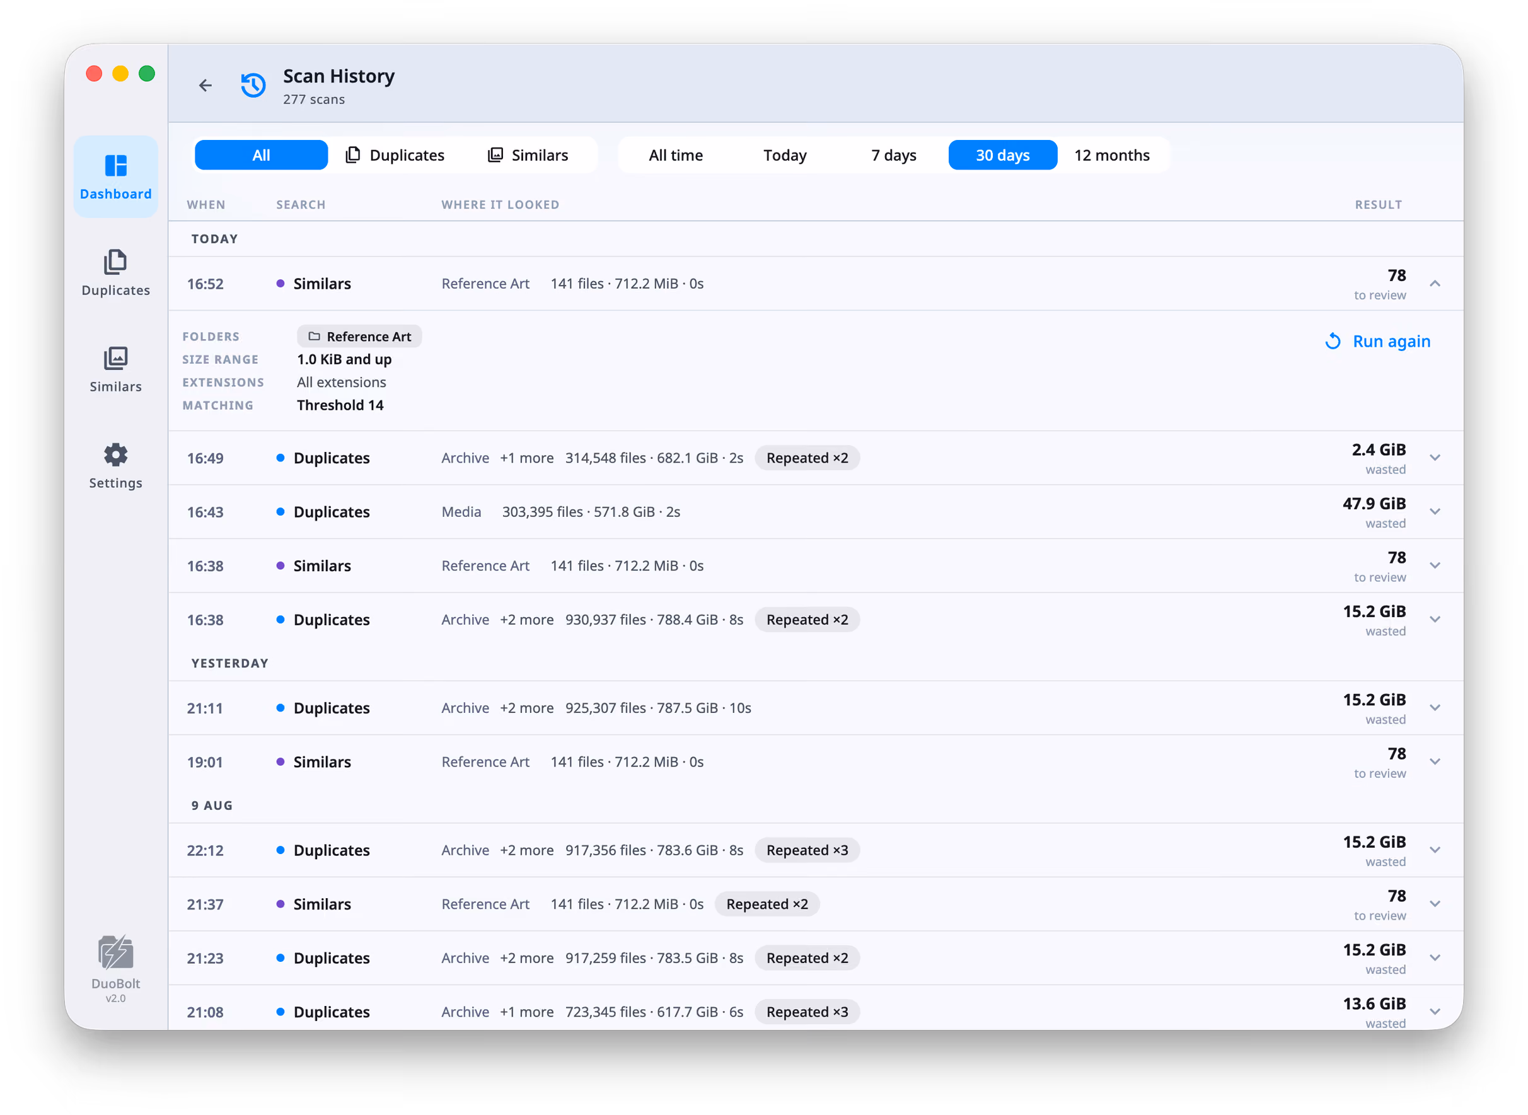Click the back arrow icon

pyautogui.click(x=205, y=85)
